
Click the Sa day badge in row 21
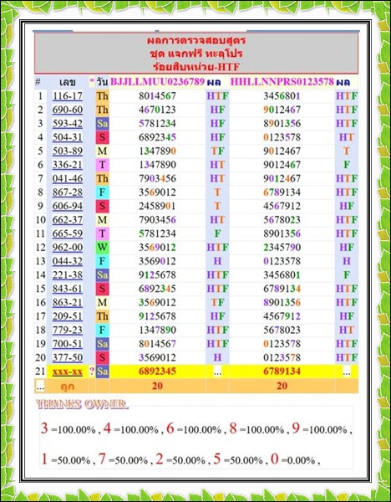point(102,371)
